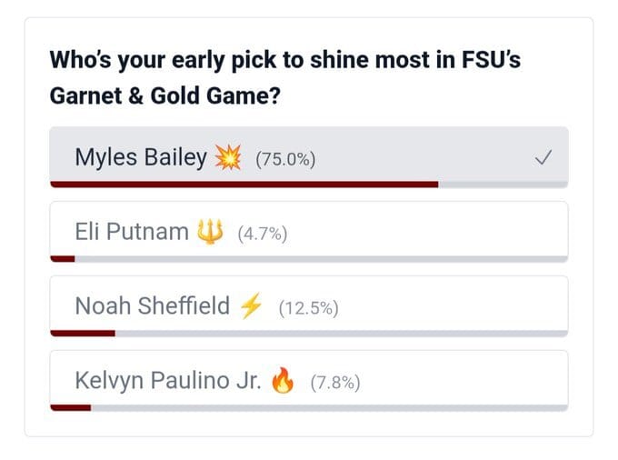618x460 pixels.
Task: Click the Kelvyn Paulino Jr. progress bar
Action: click(x=309, y=408)
